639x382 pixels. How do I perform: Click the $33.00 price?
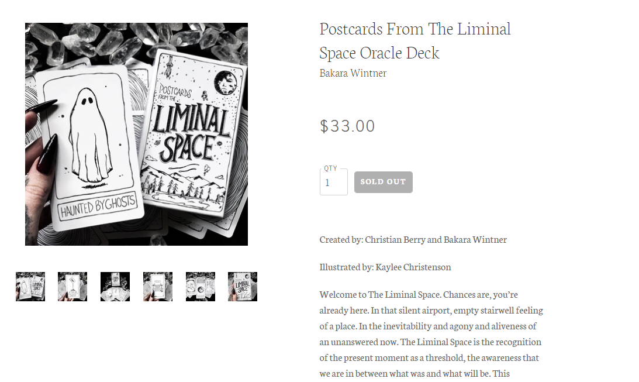pos(347,126)
